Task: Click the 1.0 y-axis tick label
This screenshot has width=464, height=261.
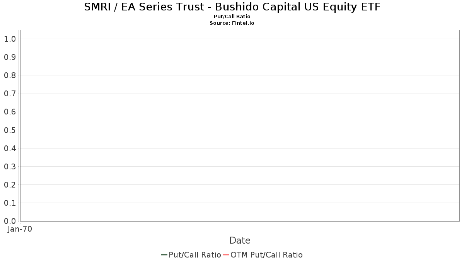Action: (x=10, y=39)
